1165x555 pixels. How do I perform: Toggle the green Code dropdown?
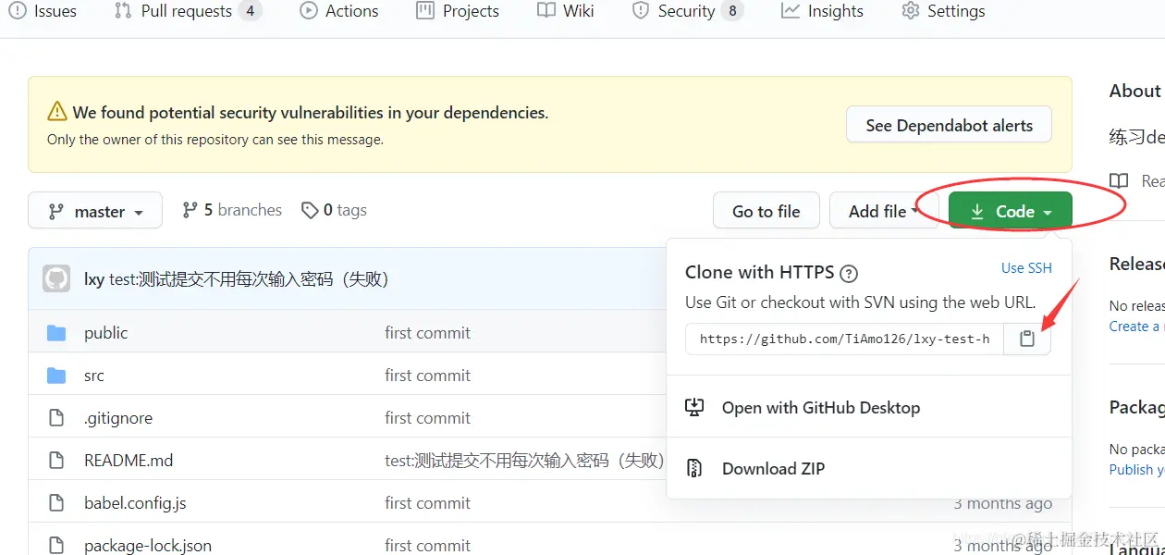click(1010, 211)
